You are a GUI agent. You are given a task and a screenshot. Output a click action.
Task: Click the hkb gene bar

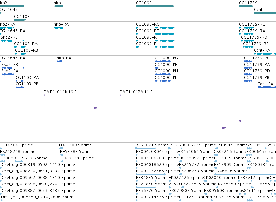tap(58, 6)
